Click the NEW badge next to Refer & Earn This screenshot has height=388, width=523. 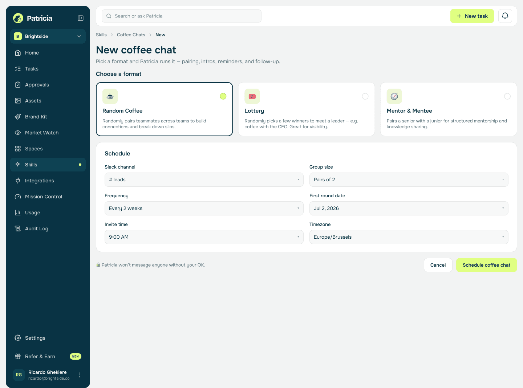[x=76, y=356]
